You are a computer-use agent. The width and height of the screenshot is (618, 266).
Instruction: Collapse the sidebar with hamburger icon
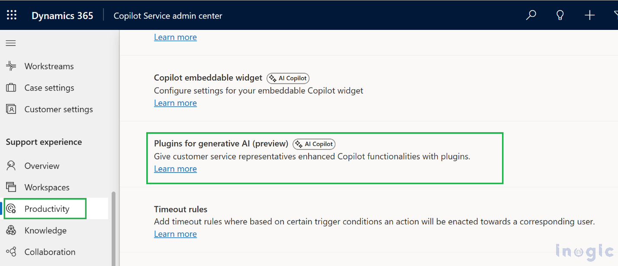tap(11, 43)
